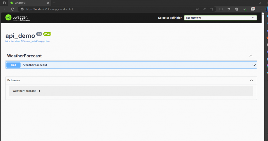Click the Swagger logo
Screen dimensions: 268x141
[18, 18]
